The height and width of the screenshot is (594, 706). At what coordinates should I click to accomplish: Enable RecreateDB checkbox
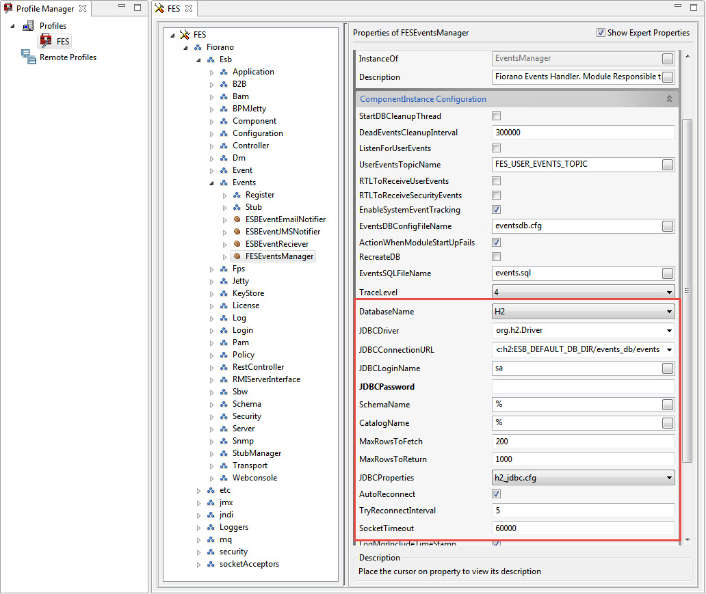point(496,257)
